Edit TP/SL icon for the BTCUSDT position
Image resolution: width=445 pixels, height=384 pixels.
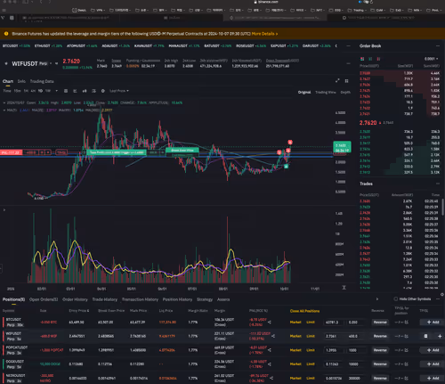406,323
